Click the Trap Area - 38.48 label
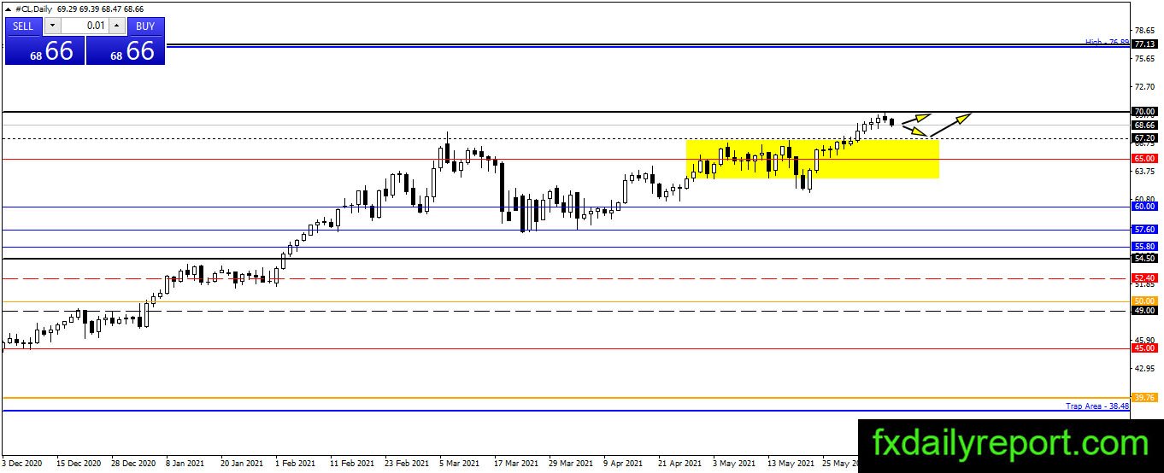1164x473 pixels. coord(1097,406)
